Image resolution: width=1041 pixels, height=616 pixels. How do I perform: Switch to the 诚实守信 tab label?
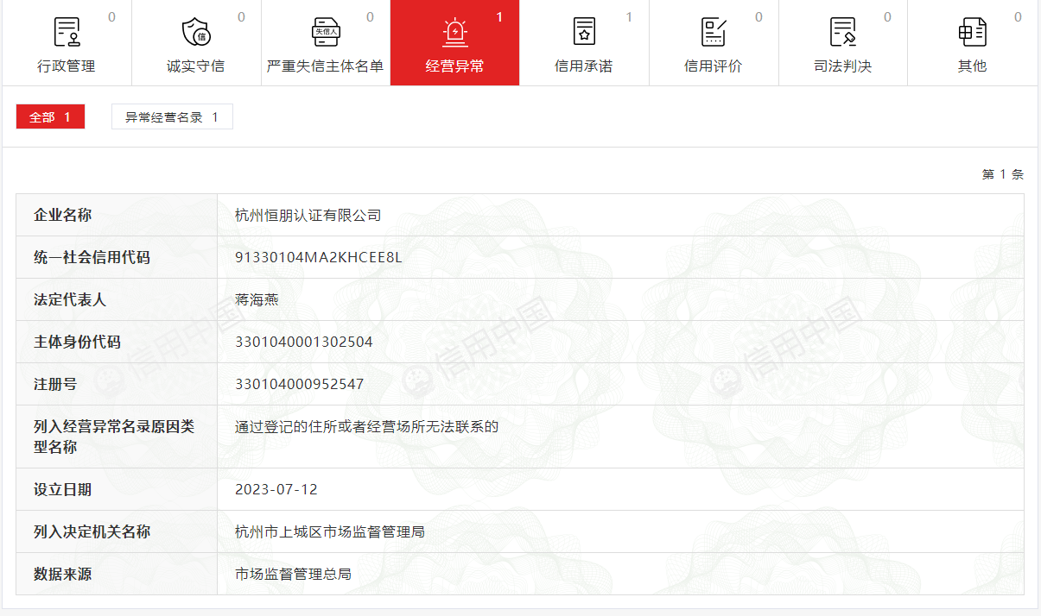click(196, 66)
